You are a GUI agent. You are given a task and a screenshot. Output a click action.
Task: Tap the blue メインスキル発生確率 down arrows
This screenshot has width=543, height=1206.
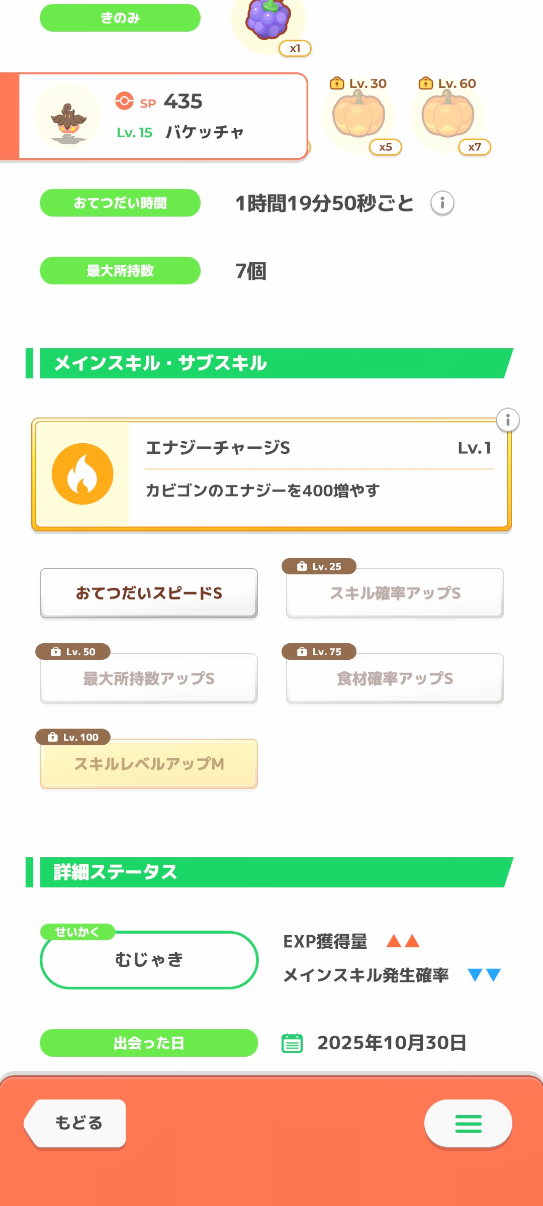484,975
